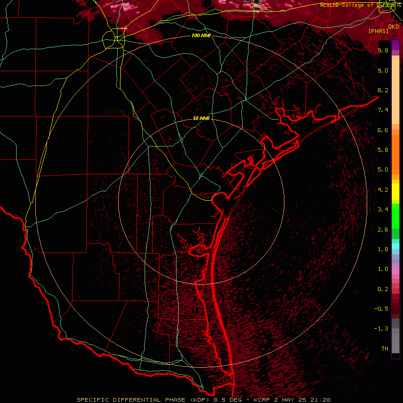
Task: Click the "50 NMI" range ring label
Action: click(201, 118)
